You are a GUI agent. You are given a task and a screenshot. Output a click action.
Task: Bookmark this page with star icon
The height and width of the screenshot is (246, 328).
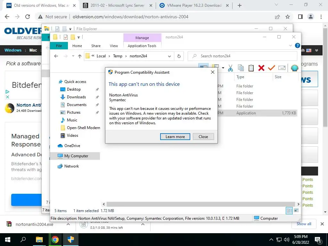[288, 17]
